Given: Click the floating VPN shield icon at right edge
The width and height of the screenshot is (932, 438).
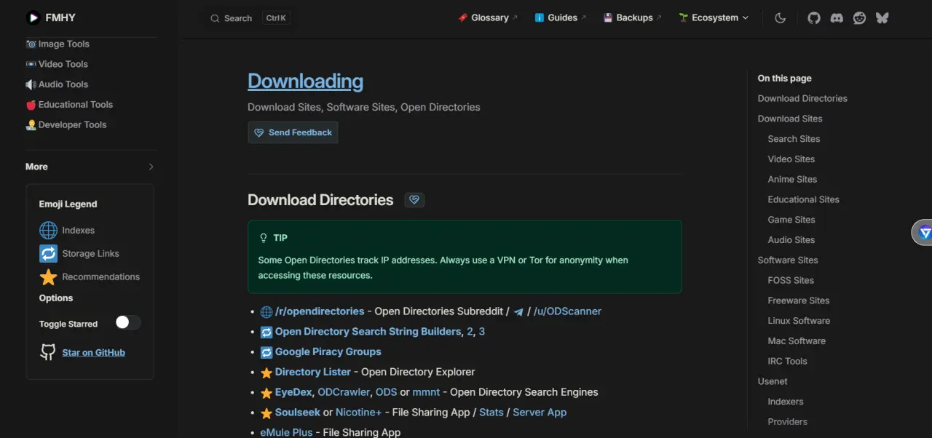Looking at the screenshot, I should tap(925, 233).
